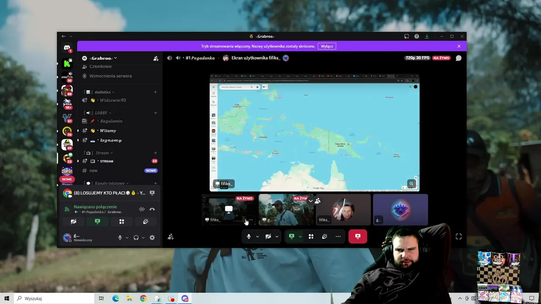Enter full screen mode for the call
Viewport: 541px width, 304px height.
[459, 237]
